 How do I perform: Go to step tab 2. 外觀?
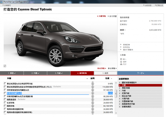coord(35,73)
